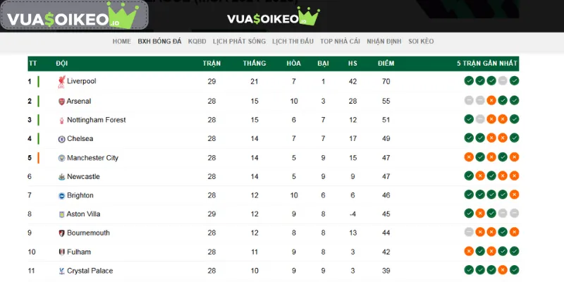The width and height of the screenshot is (564, 282).
Task: Open the Liverpool team name link
Action: (x=81, y=82)
